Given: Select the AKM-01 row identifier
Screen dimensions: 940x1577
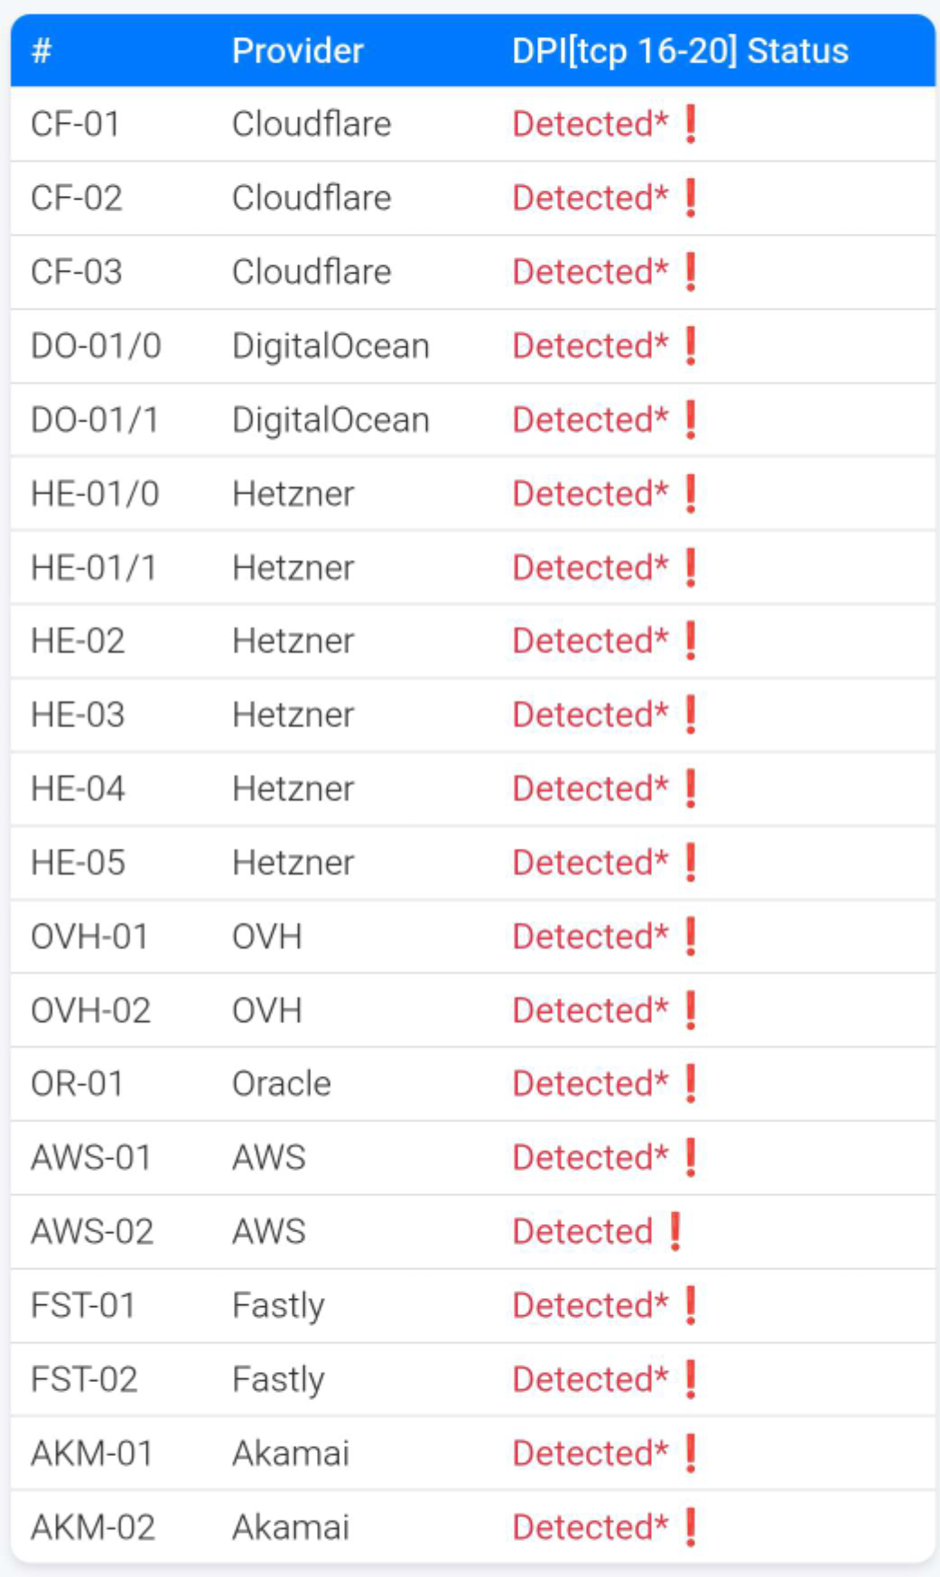Looking at the screenshot, I should (92, 1453).
